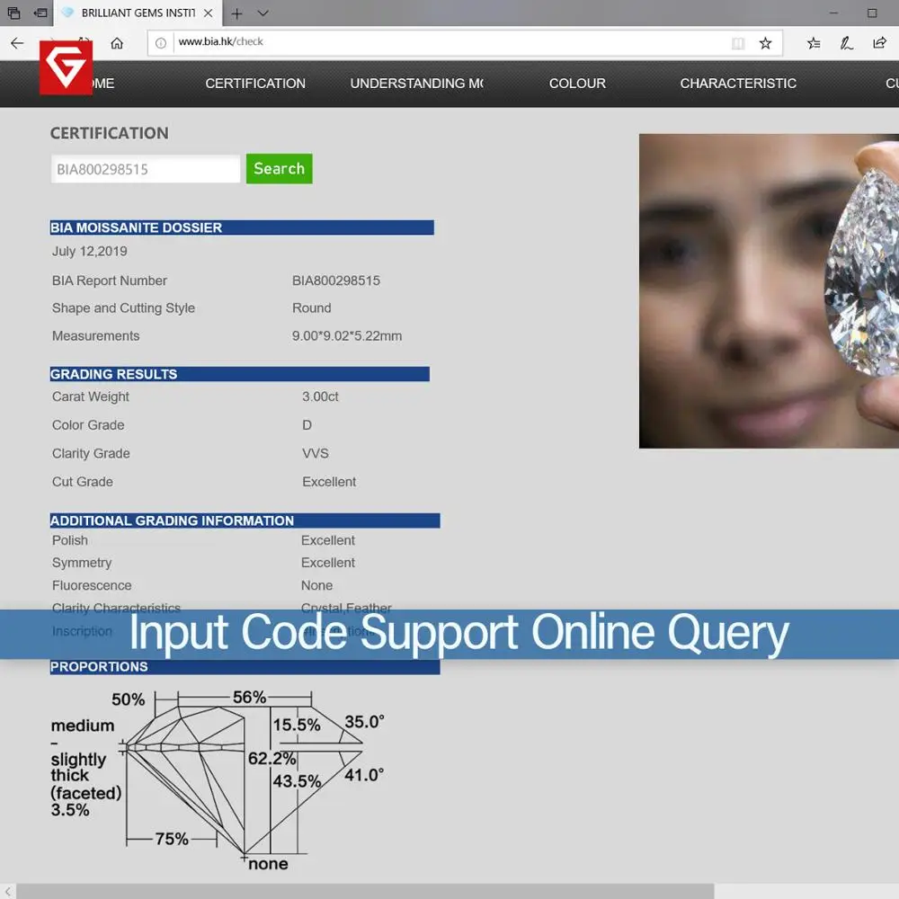
Task: Click the Color Grade value D
Action: tap(307, 425)
